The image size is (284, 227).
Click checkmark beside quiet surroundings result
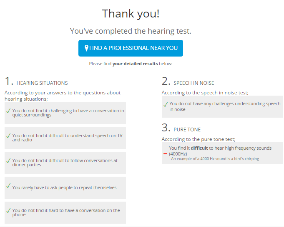[x=8, y=111]
